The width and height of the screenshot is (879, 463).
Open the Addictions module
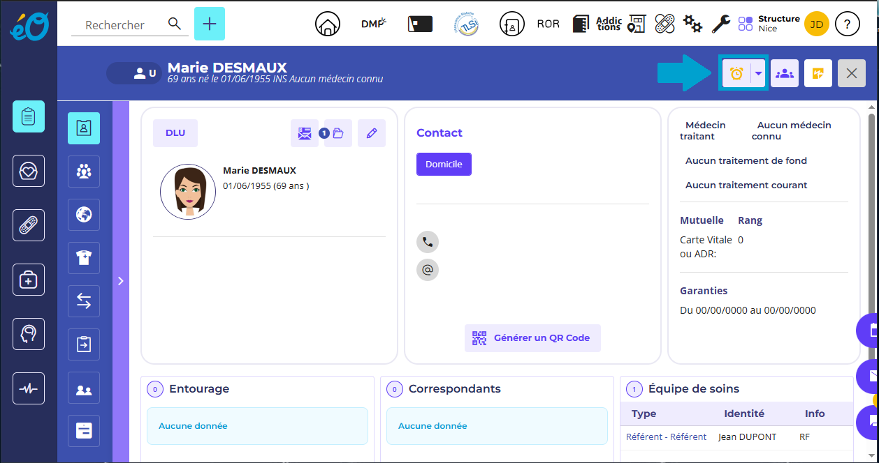point(609,24)
